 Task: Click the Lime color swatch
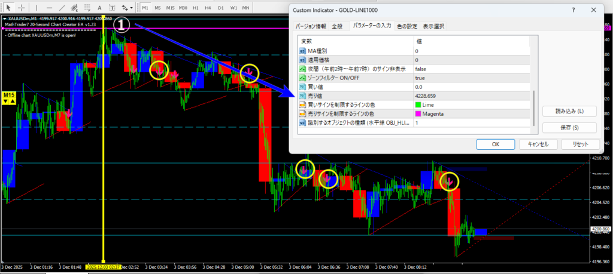[x=417, y=104]
